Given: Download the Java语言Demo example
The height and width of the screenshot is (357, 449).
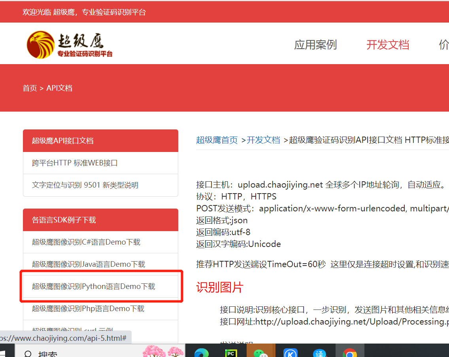Looking at the screenshot, I should coord(100,264).
